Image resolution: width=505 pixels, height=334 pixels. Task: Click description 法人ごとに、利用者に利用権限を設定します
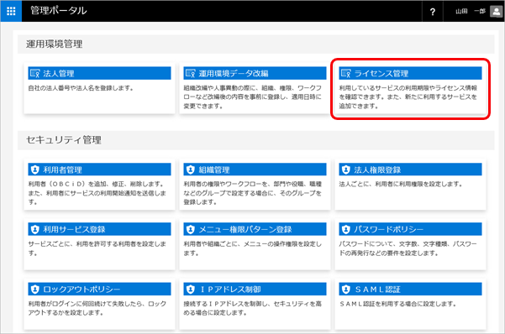[x=401, y=184]
